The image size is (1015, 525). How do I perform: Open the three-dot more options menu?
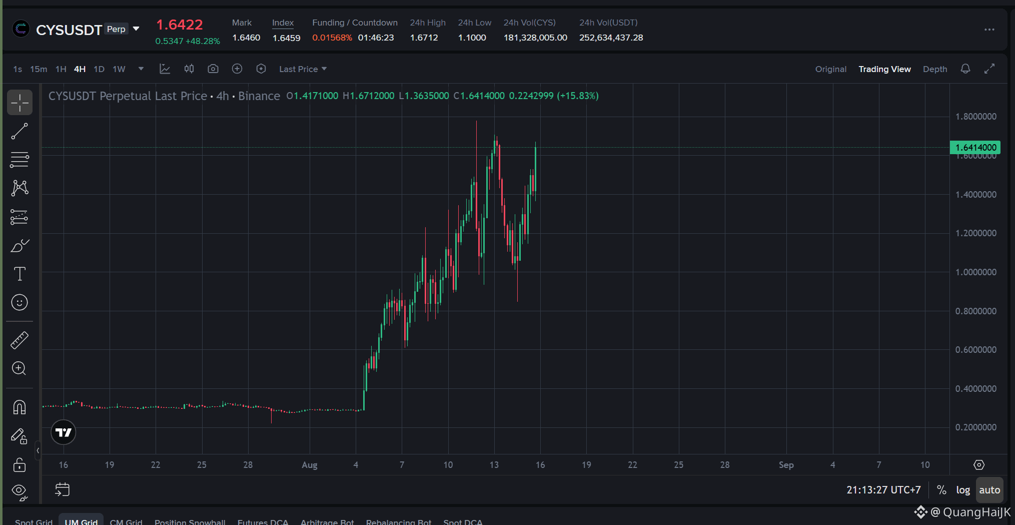(989, 30)
